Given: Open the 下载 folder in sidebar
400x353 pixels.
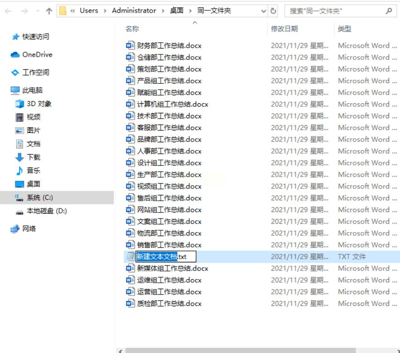Looking at the screenshot, I should tap(34, 157).
